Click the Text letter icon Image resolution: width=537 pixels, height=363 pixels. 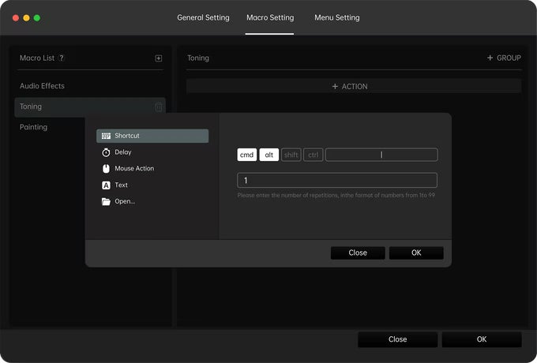106,185
